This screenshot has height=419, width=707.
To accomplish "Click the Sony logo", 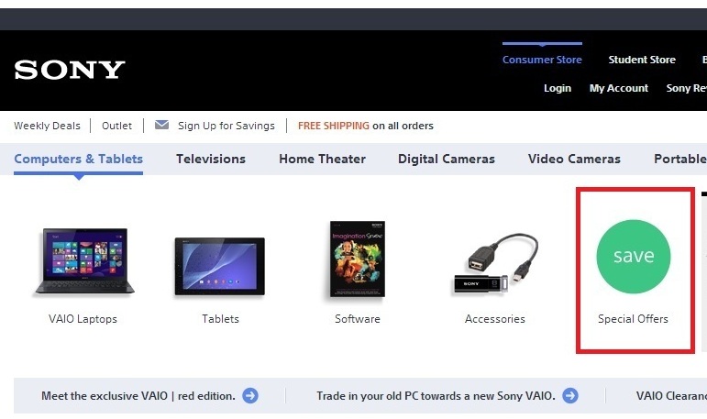I will coord(70,70).
